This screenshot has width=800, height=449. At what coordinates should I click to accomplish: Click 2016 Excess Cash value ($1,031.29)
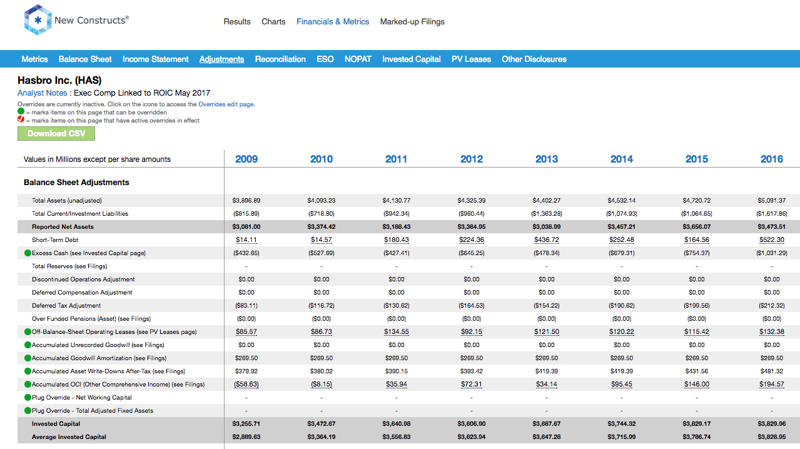point(772,253)
